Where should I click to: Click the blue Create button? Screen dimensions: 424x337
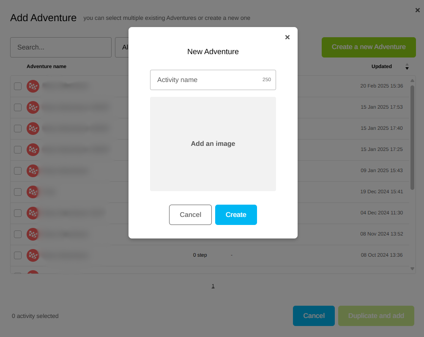point(236,215)
